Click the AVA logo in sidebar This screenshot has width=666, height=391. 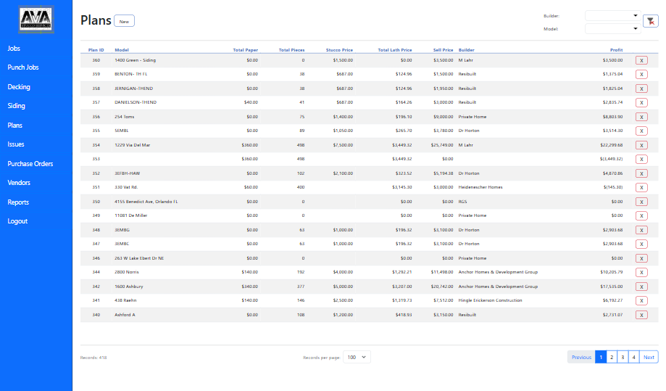pos(36,17)
